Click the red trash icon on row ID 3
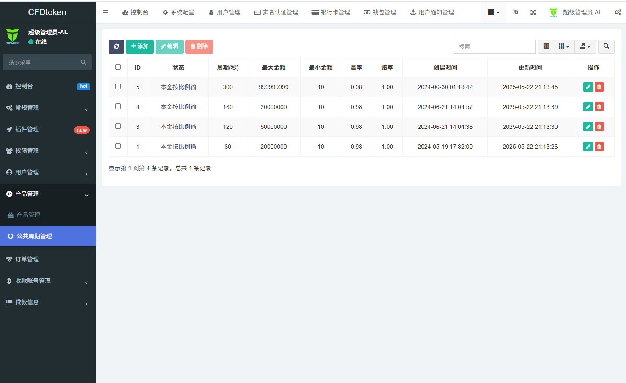626x383 pixels. click(x=599, y=126)
